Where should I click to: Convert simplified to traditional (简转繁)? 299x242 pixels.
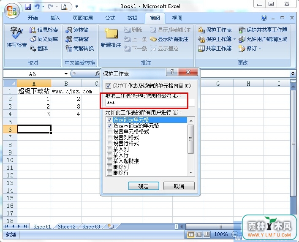click(77, 39)
